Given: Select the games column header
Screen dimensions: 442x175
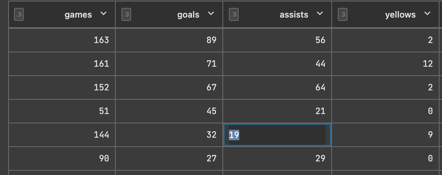Looking at the screenshot, I should [62, 14].
